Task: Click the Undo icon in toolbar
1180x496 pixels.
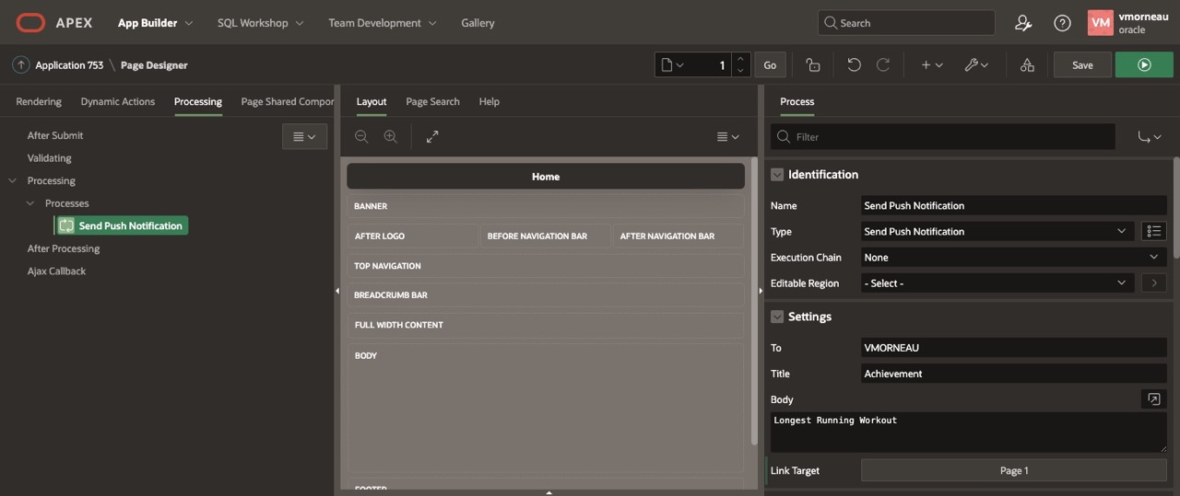Action: click(854, 65)
